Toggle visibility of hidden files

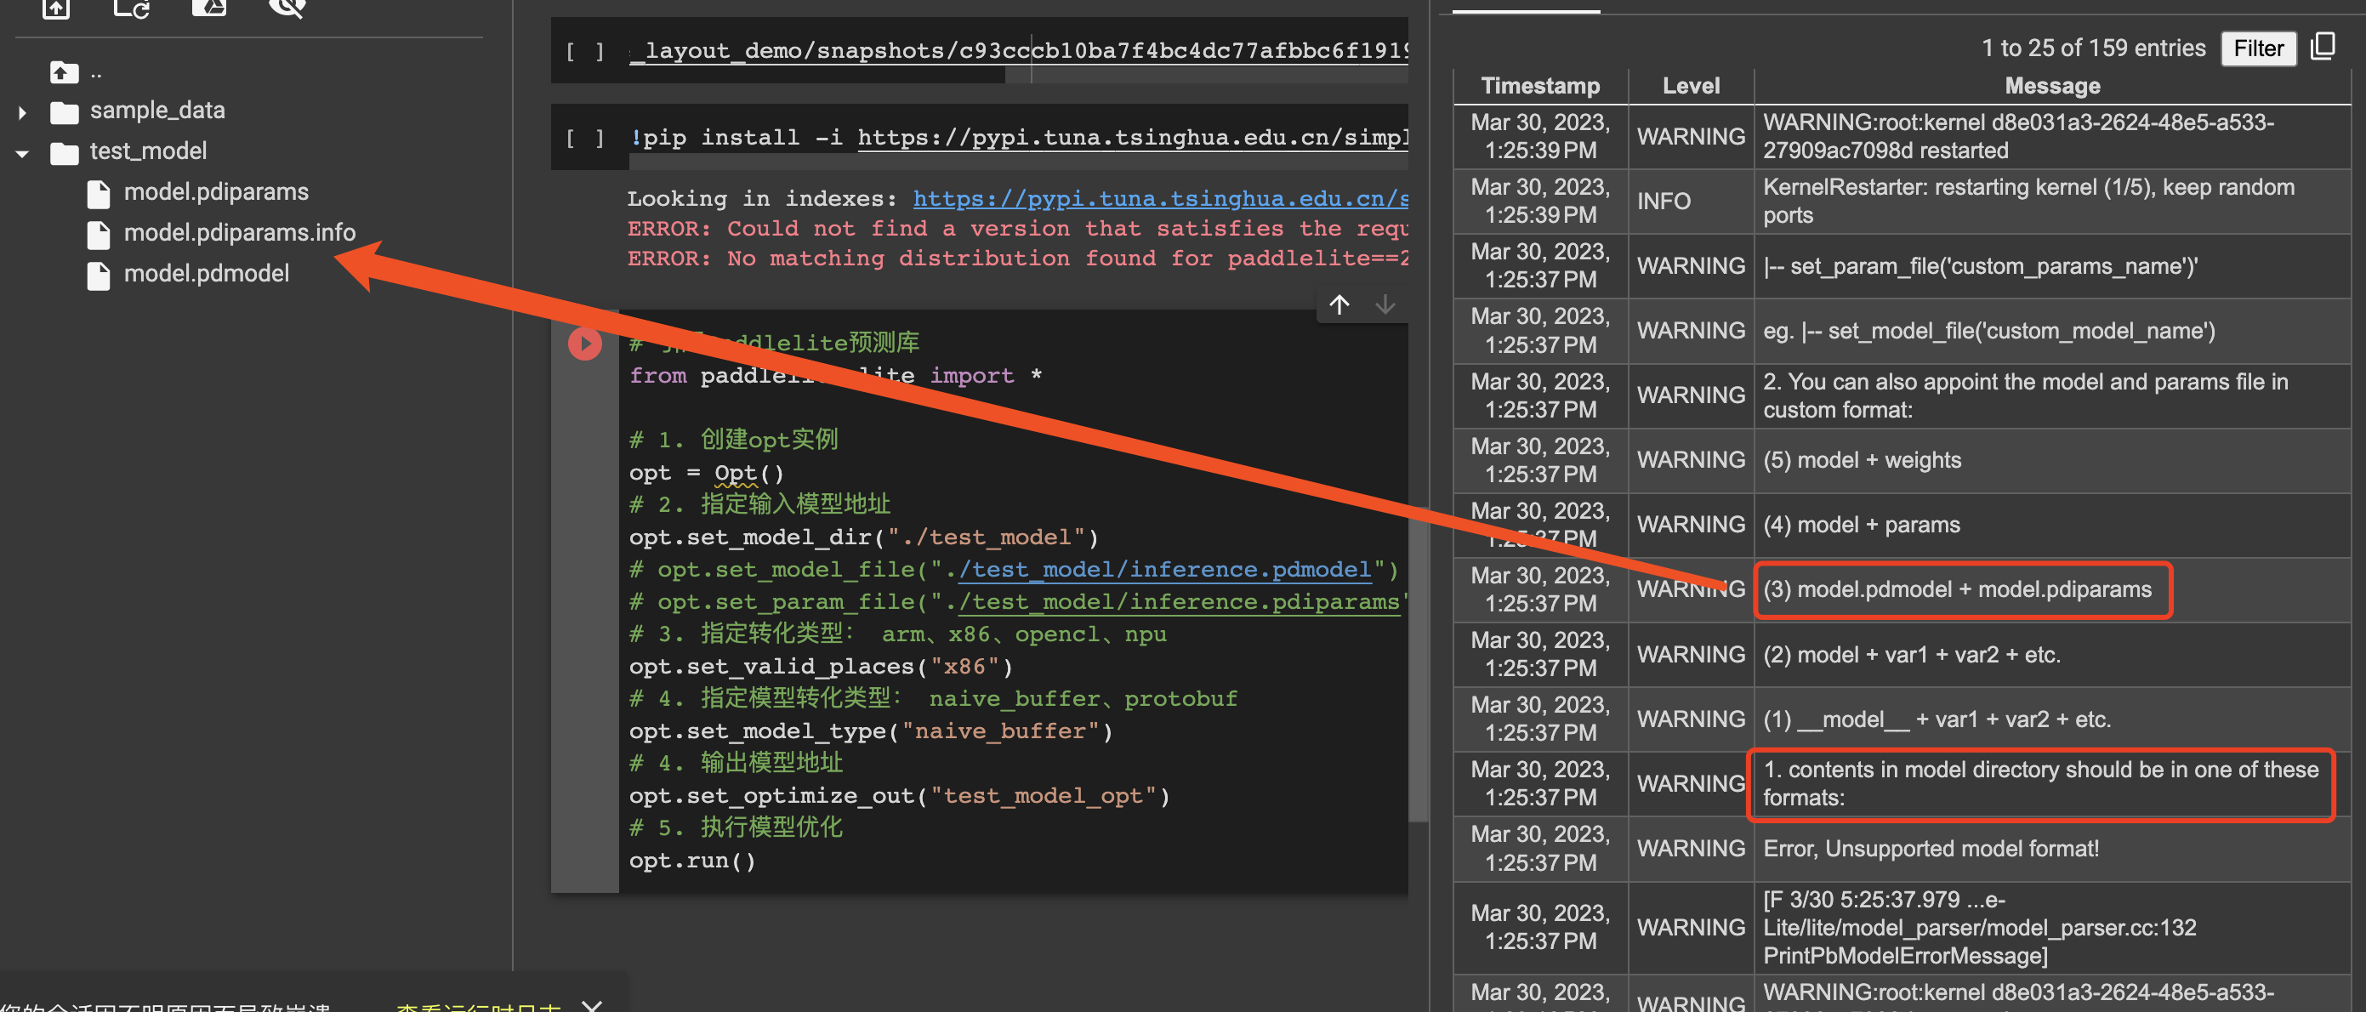287,8
